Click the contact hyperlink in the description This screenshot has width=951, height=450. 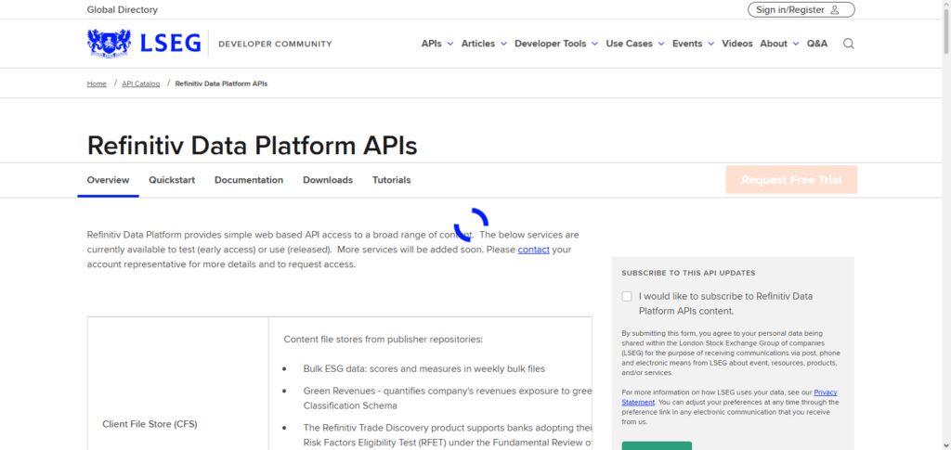(534, 250)
